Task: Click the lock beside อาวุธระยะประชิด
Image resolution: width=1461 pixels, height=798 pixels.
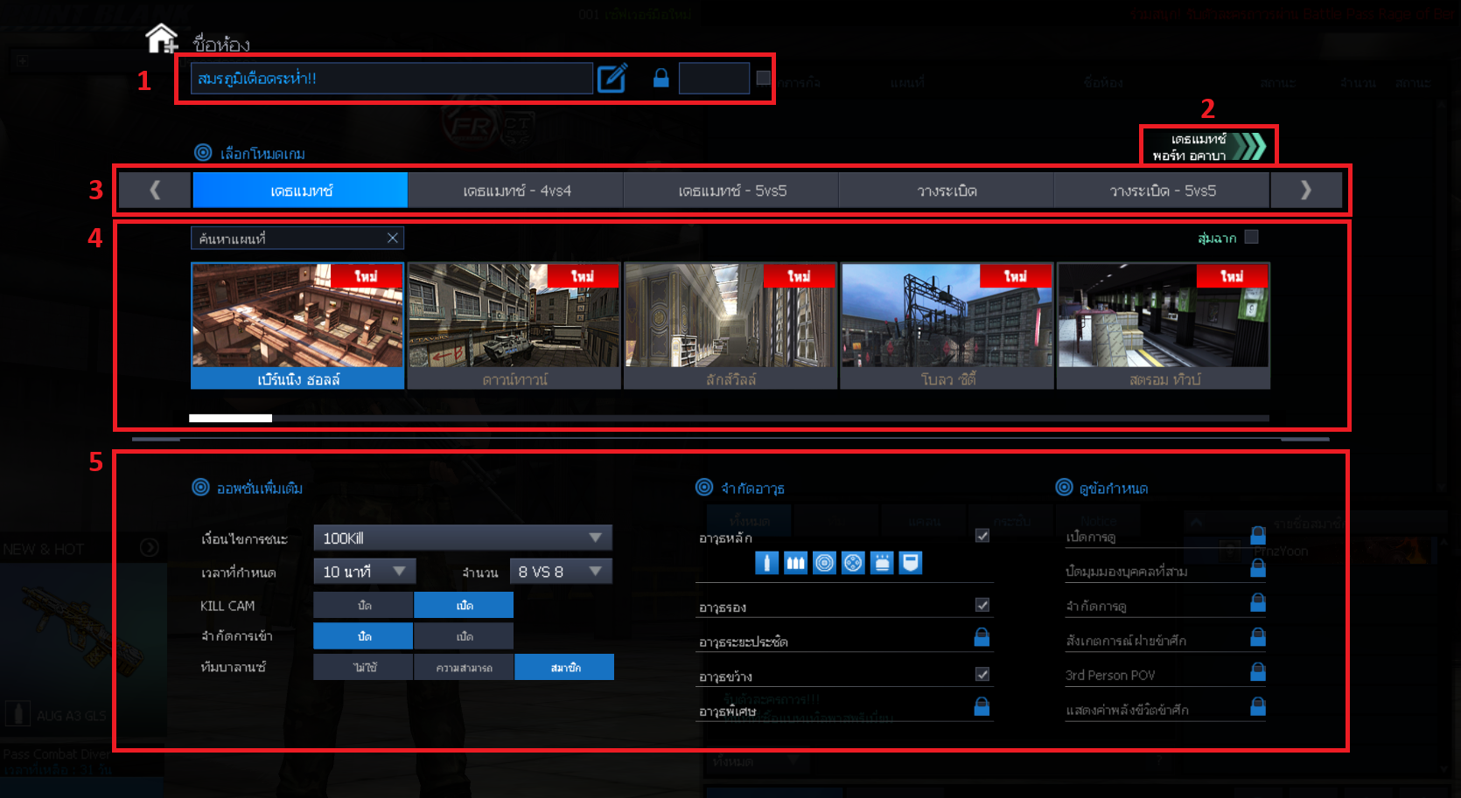Action: click(982, 637)
